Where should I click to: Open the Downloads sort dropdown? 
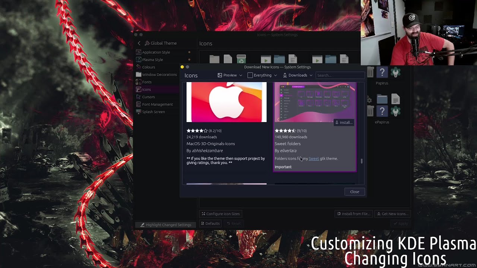click(298, 75)
